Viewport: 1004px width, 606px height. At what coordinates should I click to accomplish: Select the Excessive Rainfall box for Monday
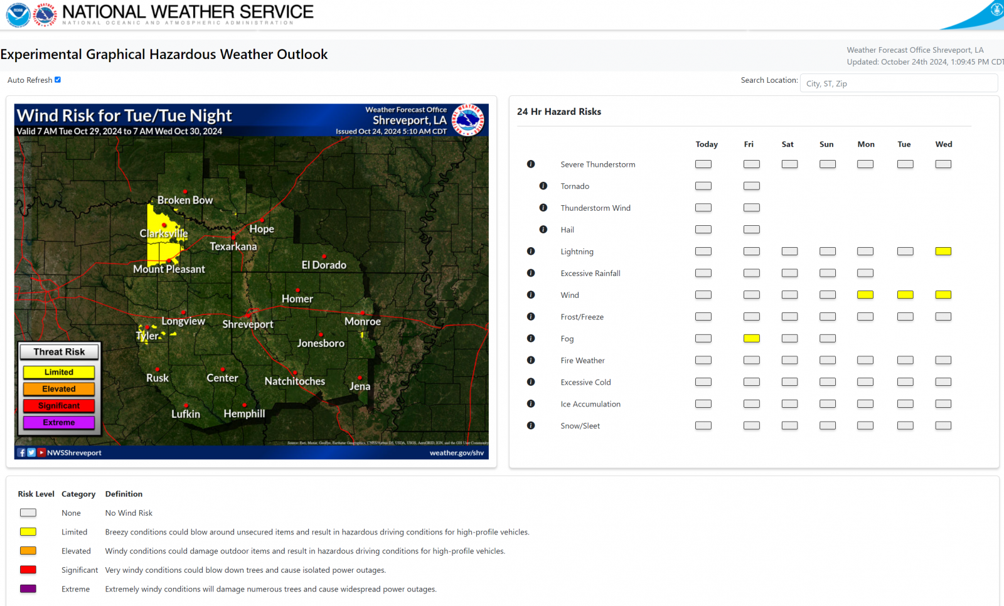[865, 273]
